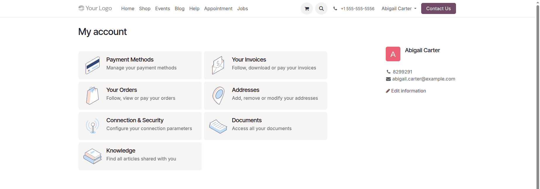Click the phone icon beside 8299291
The width and height of the screenshot is (540, 189).
coord(389,72)
